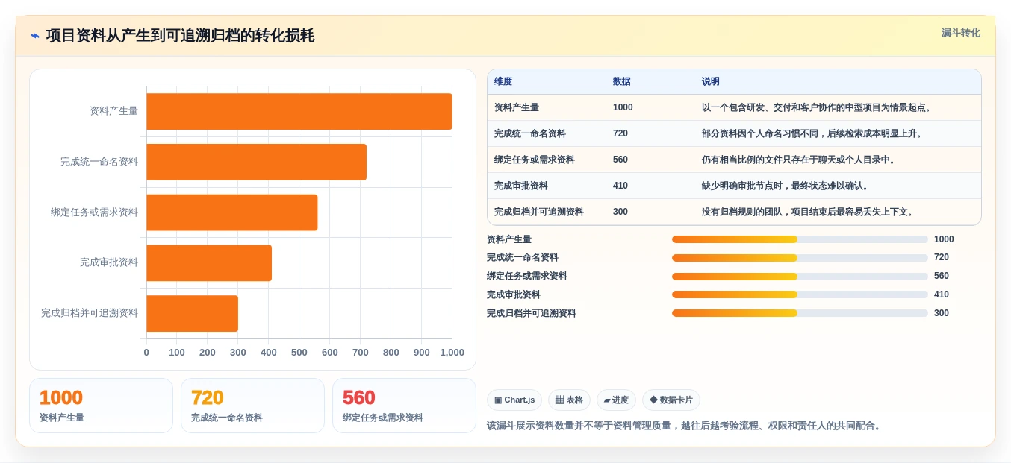Click the 表格 tag chip
This screenshot has height=463, width=1011.
coord(569,400)
